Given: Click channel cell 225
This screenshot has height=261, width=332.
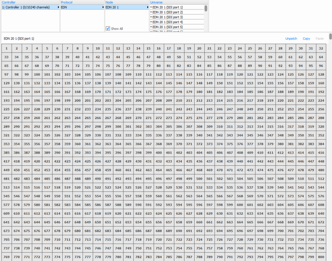Looking at the screenshot, I should point(7,109).
